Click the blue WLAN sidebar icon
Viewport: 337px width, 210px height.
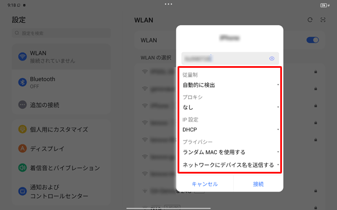tap(22, 57)
